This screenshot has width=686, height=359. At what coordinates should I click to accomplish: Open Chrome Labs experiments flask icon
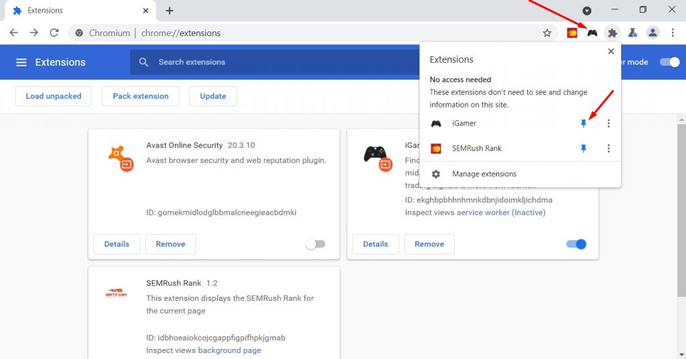(x=632, y=33)
